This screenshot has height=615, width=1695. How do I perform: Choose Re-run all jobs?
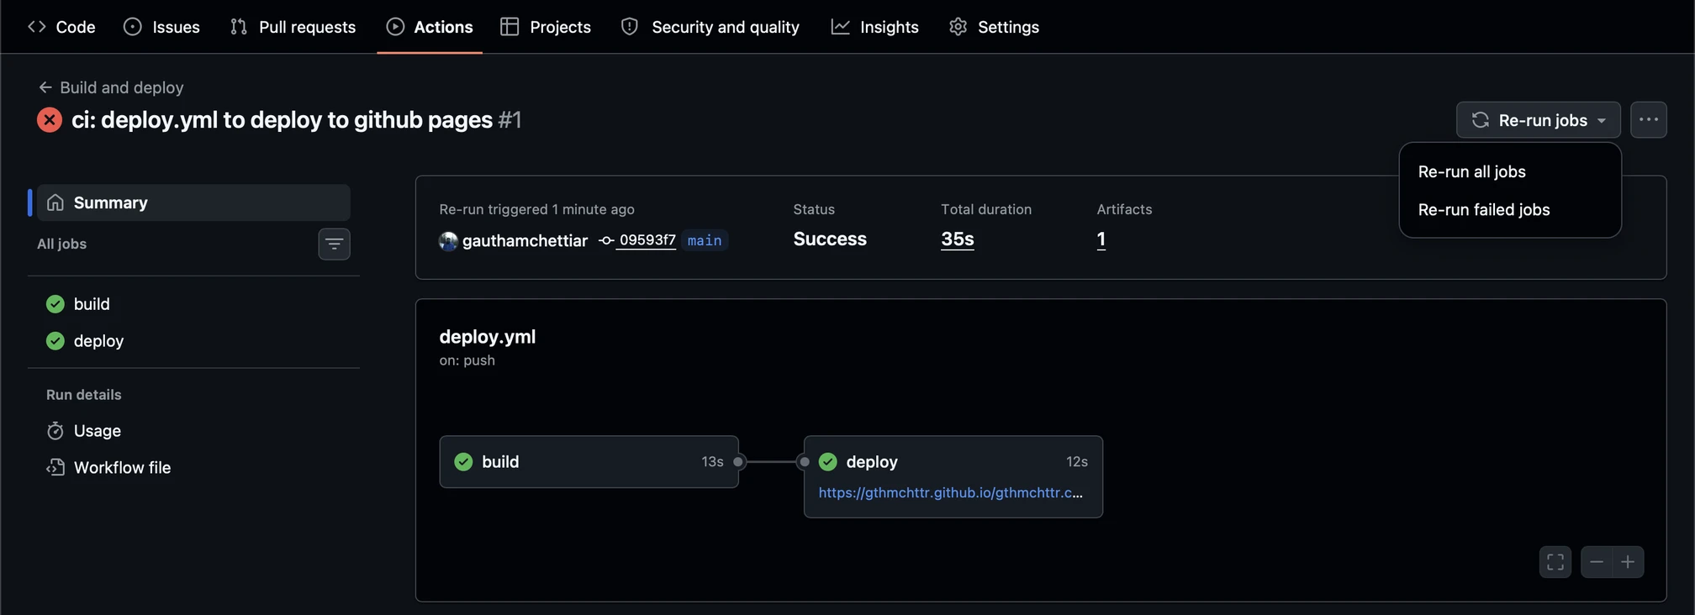[x=1472, y=171]
